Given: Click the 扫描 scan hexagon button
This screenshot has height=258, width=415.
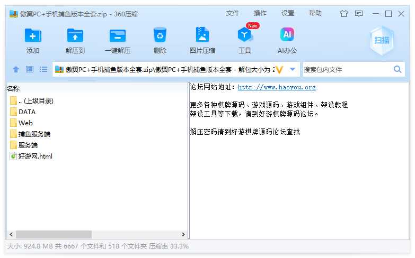Looking at the screenshot, I should point(382,40).
